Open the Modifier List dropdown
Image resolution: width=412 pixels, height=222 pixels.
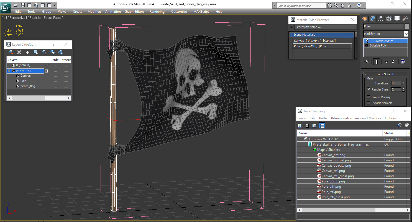click(406, 34)
